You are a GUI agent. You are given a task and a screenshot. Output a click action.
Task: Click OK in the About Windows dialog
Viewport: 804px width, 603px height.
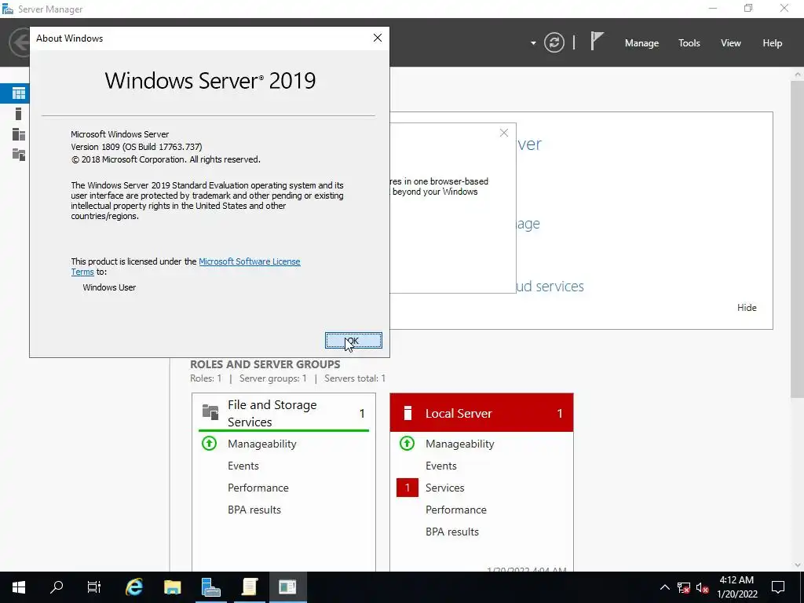tap(353, 341)
